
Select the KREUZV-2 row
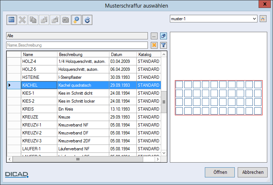point(84,133)
